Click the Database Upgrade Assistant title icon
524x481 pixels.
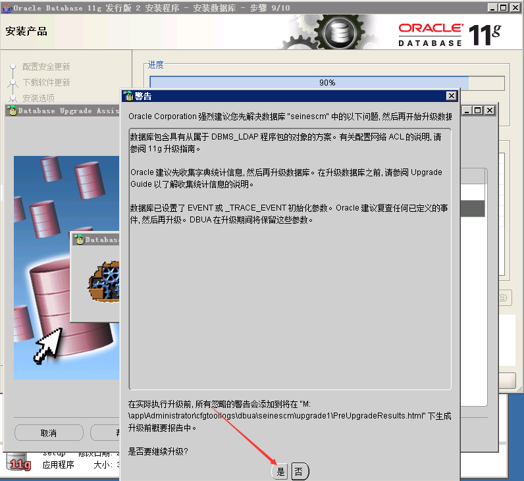click(13, 111)
